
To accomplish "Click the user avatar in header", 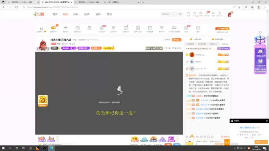I will point(230,14).
